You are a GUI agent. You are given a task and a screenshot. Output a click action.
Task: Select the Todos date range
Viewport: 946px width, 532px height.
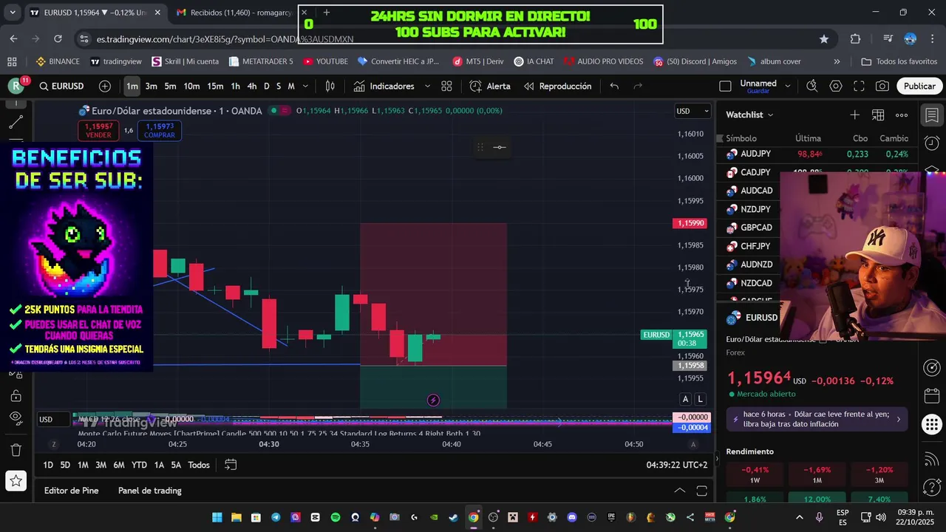(x=199, y=465)
